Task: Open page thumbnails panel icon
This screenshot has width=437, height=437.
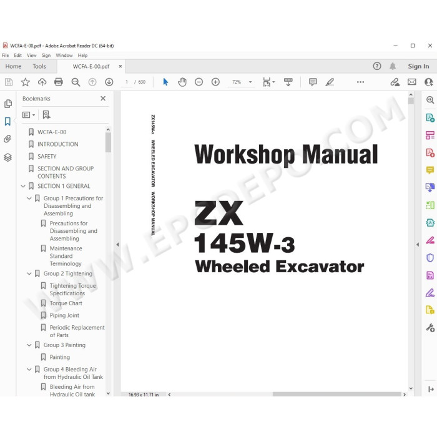Action: coord(8,104)
